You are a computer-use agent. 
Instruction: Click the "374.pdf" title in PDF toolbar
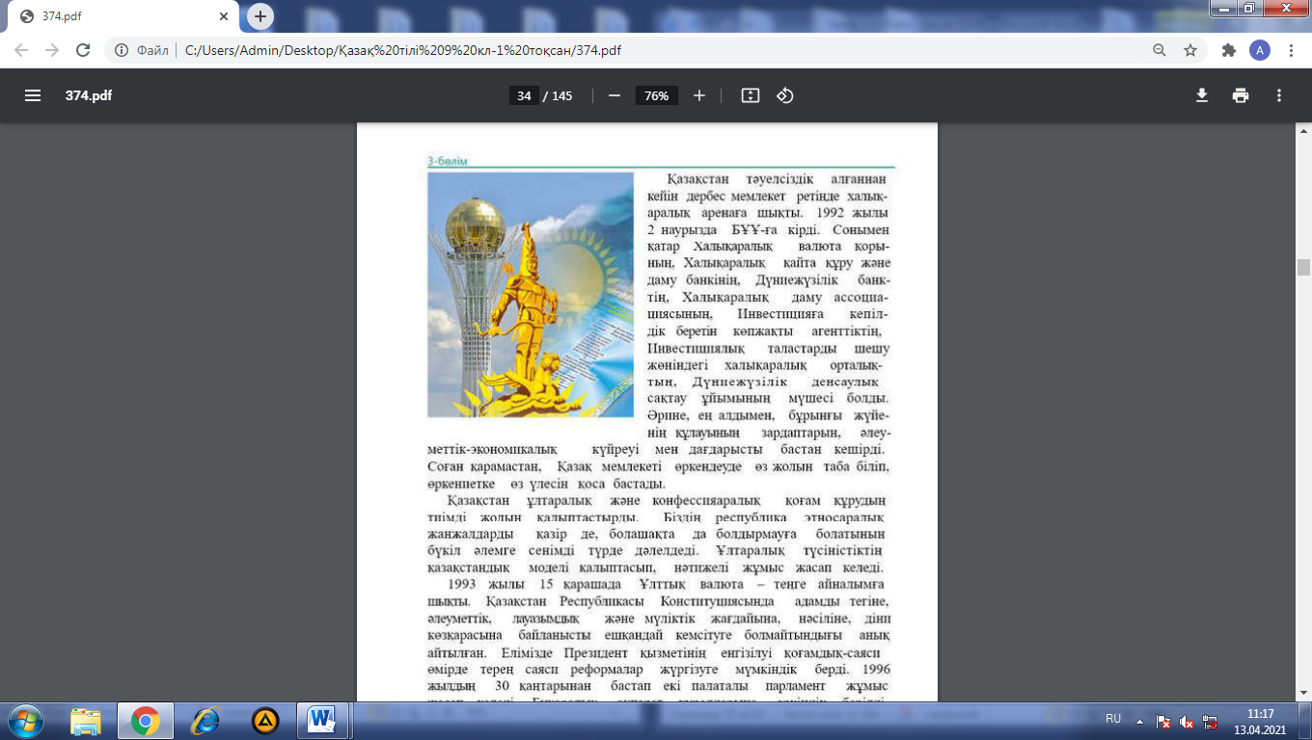(x=89, y=95)
